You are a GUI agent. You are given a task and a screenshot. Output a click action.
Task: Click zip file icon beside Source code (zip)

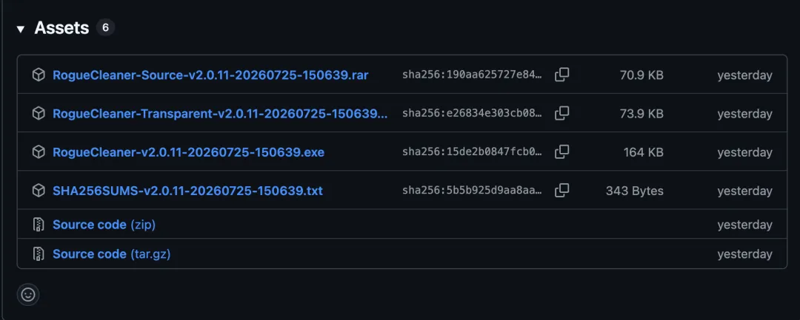click(x=39, y=225)
